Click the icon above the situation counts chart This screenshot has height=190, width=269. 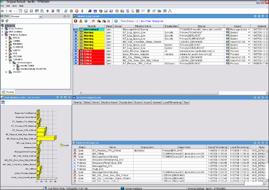(3, 102)
